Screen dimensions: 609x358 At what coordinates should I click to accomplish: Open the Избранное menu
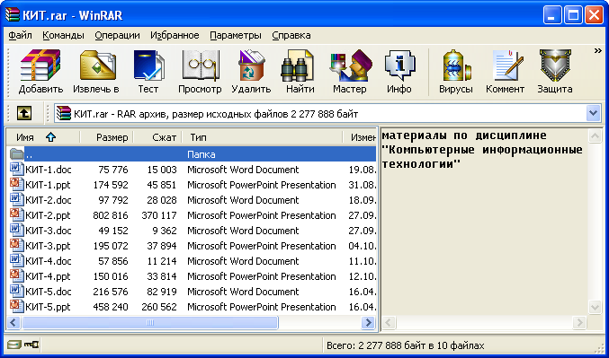175,35
